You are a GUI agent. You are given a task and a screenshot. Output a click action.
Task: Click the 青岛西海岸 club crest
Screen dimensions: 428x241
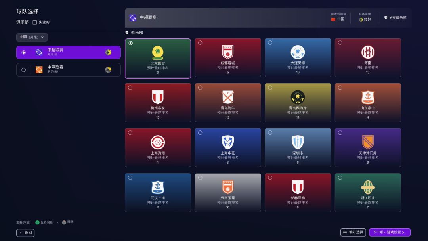point(298,97)
